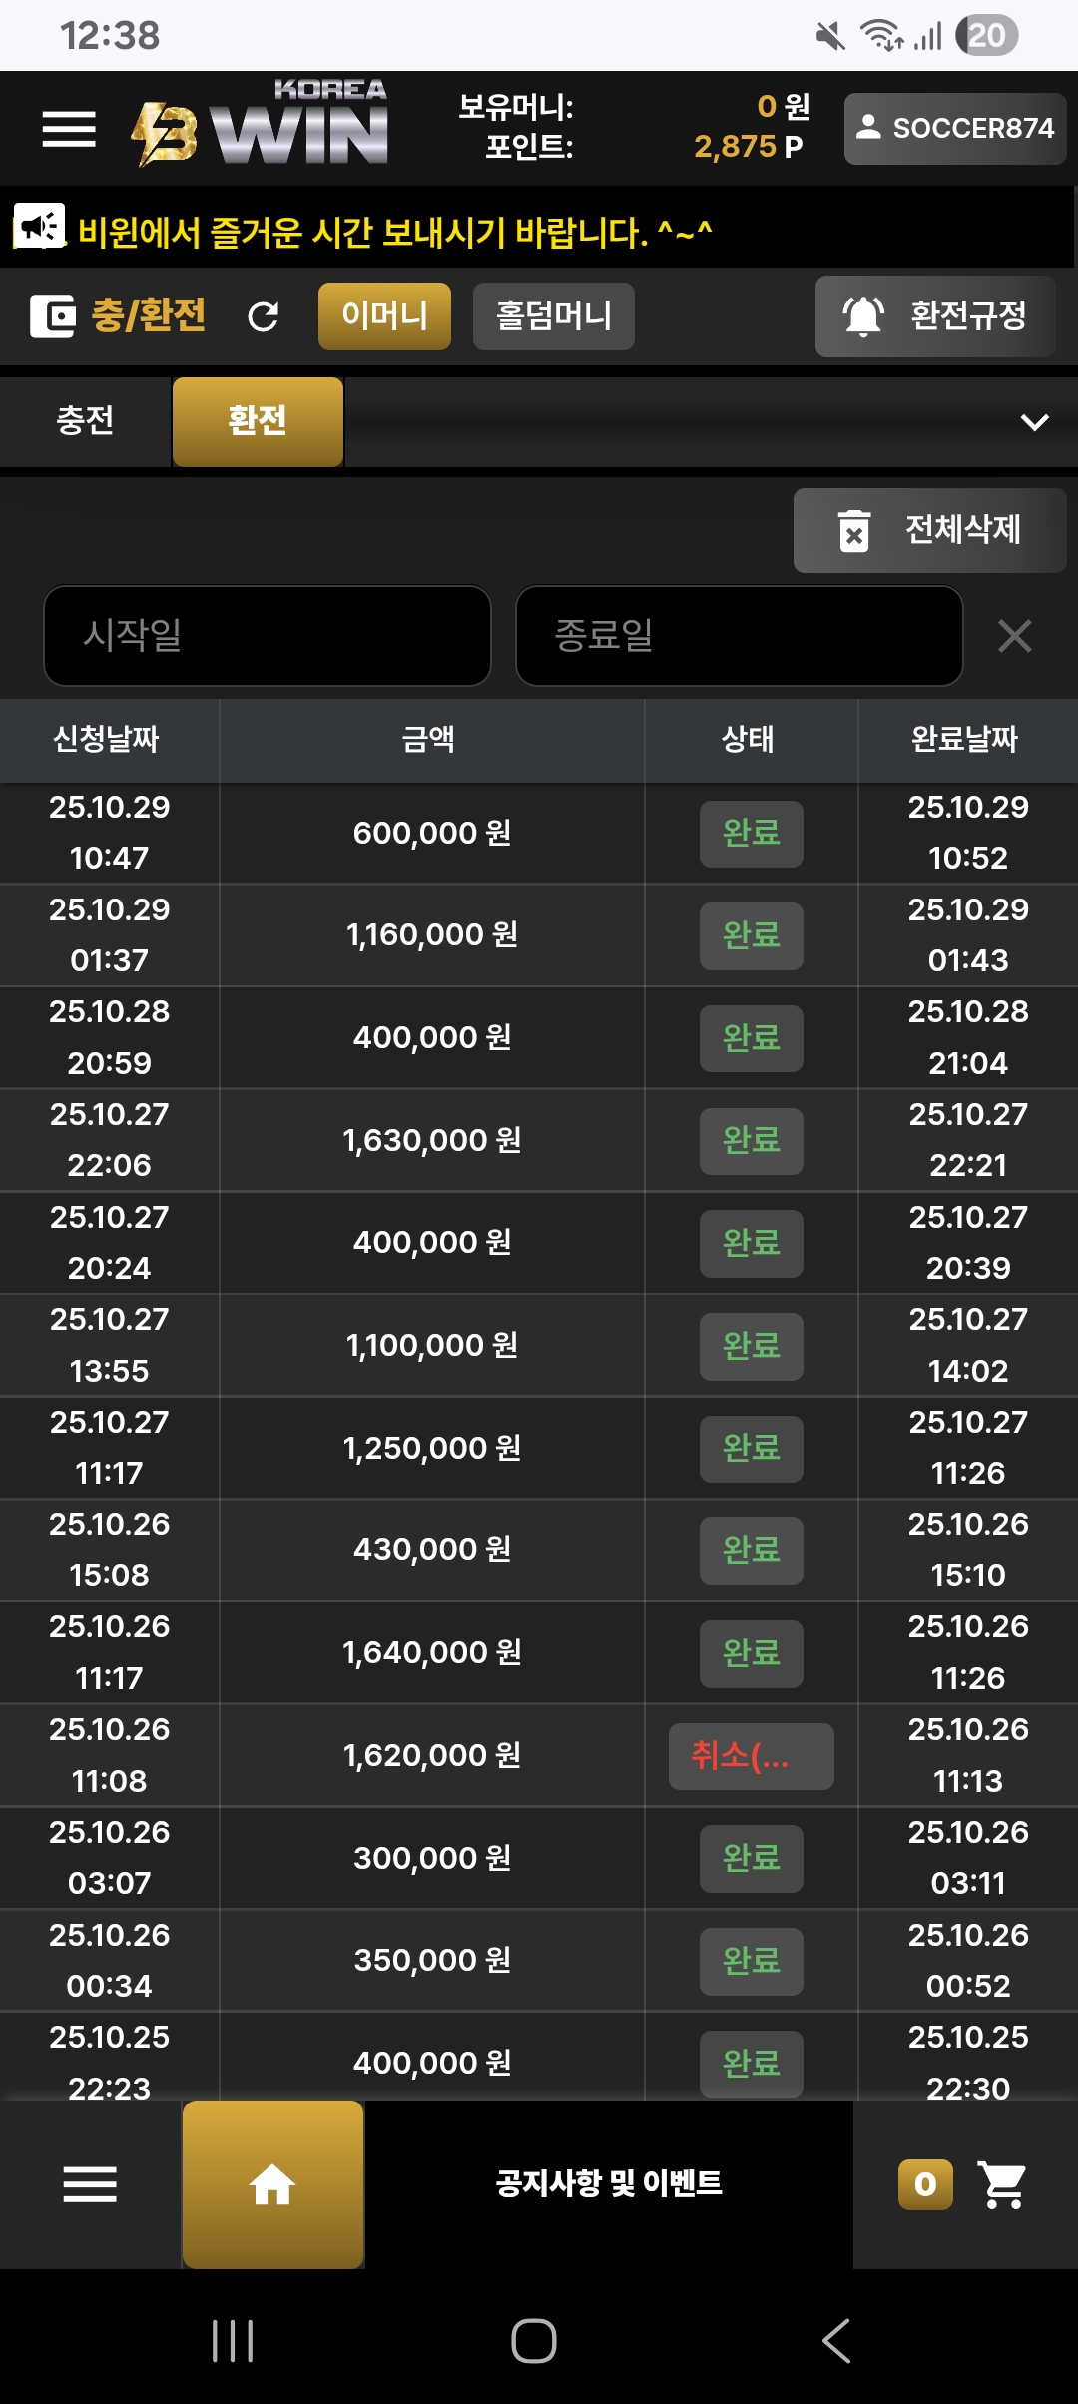Open the shopping cart icon
The image size is (1078, 2404).
(x=1002, y=2184)
